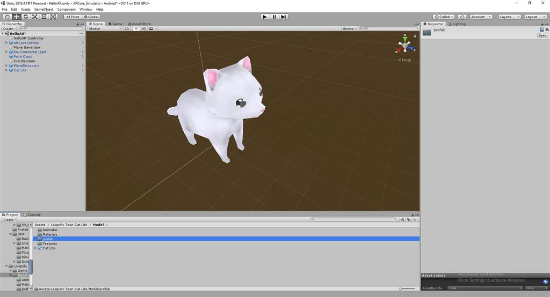Select the Rotate tool

(x=26, y=17)
